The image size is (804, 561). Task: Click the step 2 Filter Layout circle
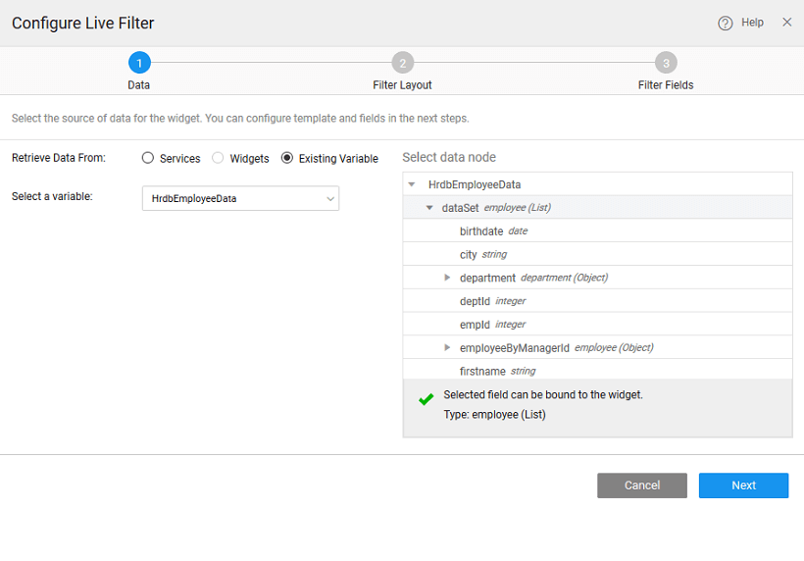point(402,64)
